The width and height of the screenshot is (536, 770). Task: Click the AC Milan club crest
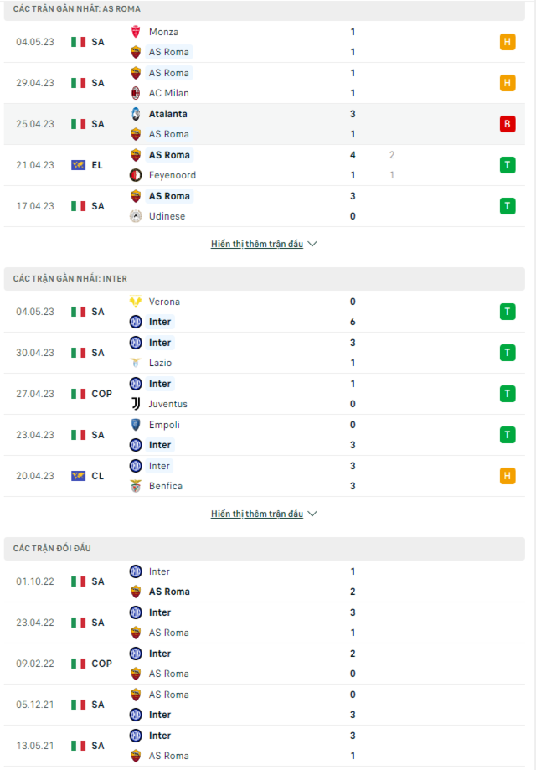[136, 93]
